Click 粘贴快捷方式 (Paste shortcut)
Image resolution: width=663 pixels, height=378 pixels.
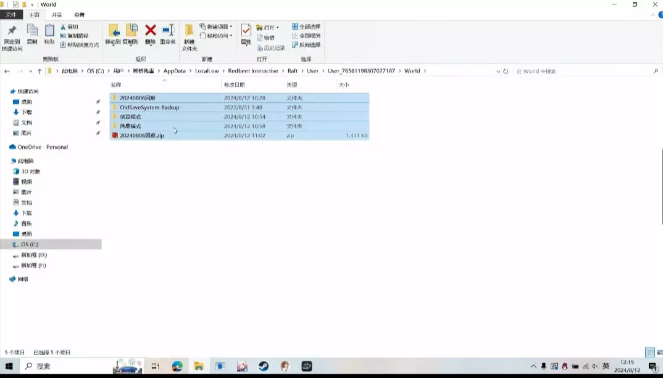[x=80, y=45]
